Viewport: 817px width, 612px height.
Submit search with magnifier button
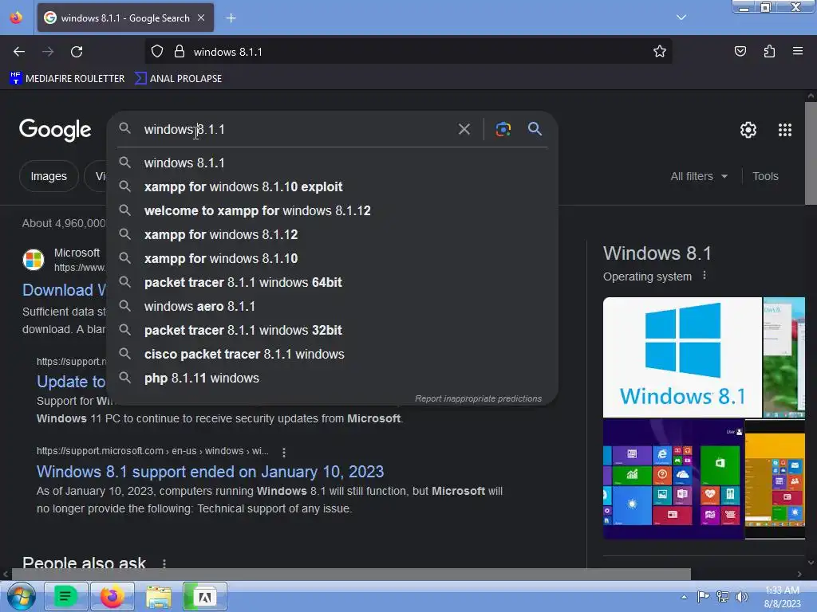535,128
